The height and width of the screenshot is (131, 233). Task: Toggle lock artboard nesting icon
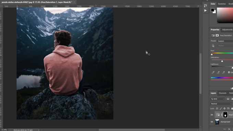(228, 108)
